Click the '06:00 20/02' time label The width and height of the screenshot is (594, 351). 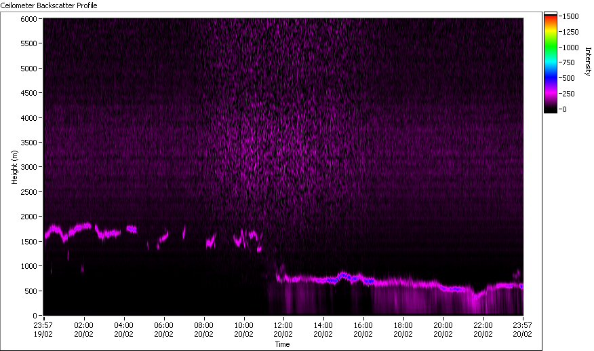pyautogui.click(x=163, y=329)
